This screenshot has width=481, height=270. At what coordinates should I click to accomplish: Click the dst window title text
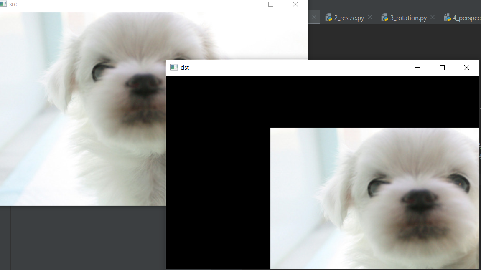tap(185, 68)
